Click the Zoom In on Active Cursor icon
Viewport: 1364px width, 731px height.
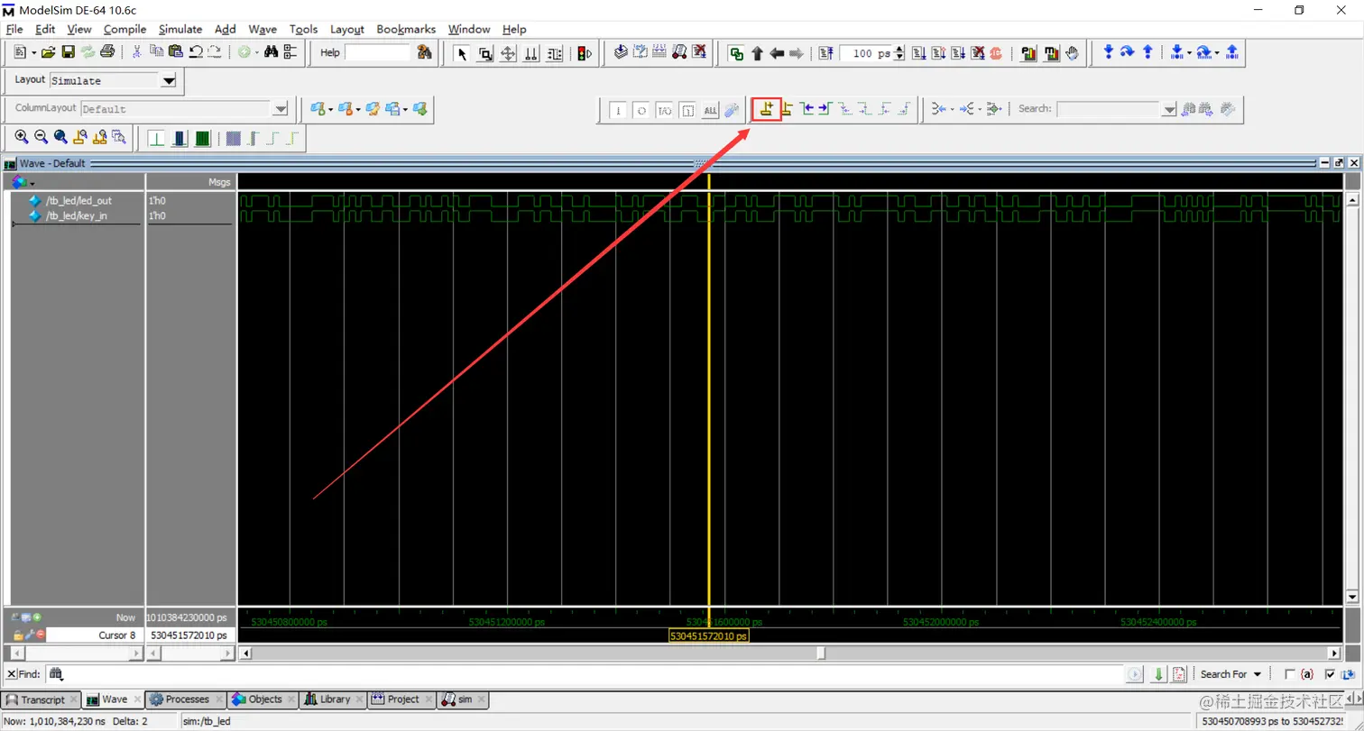[x=80, y=138]
